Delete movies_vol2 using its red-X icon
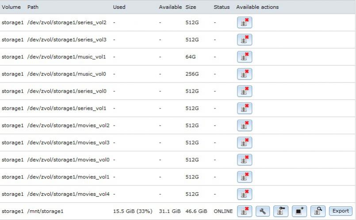 click(245, 126)
